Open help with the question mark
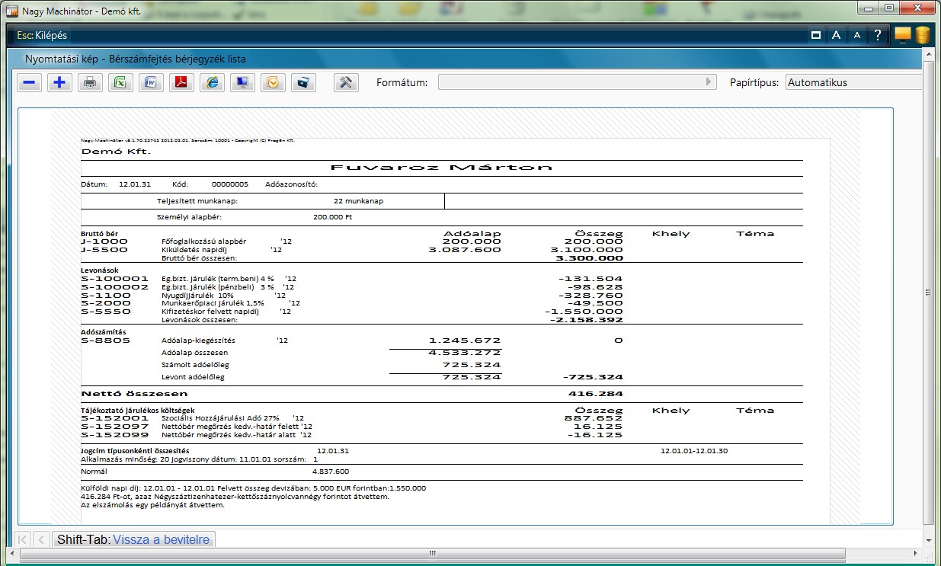The height and width of the screenshot is (566, 941). [878, 35]
